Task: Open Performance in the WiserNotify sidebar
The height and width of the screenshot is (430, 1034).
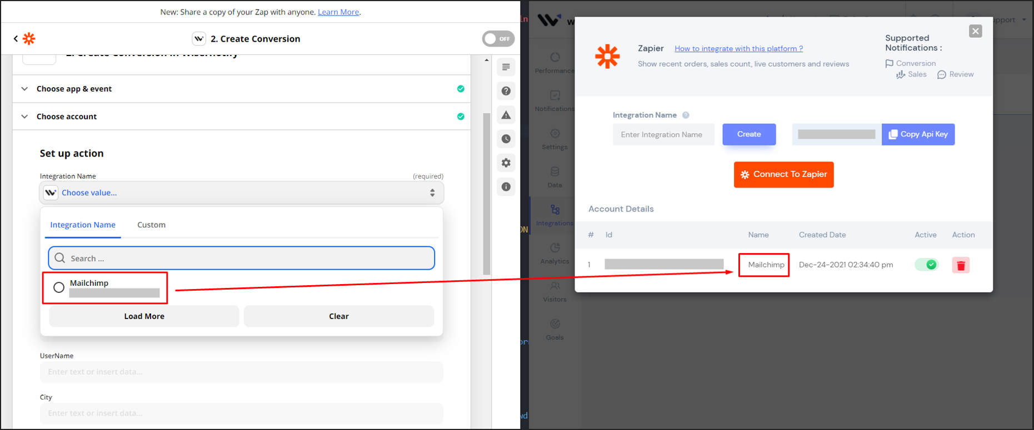Action: coord(555,63)
